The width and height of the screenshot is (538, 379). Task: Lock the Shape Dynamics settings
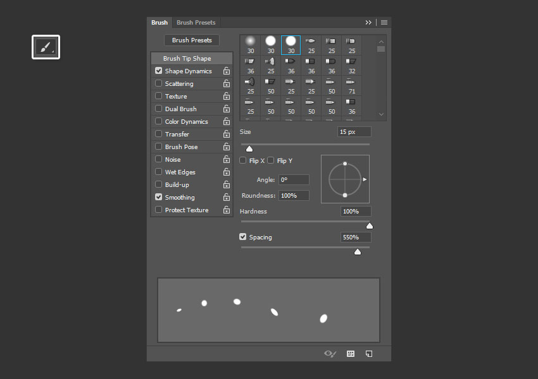pos(227,71)
